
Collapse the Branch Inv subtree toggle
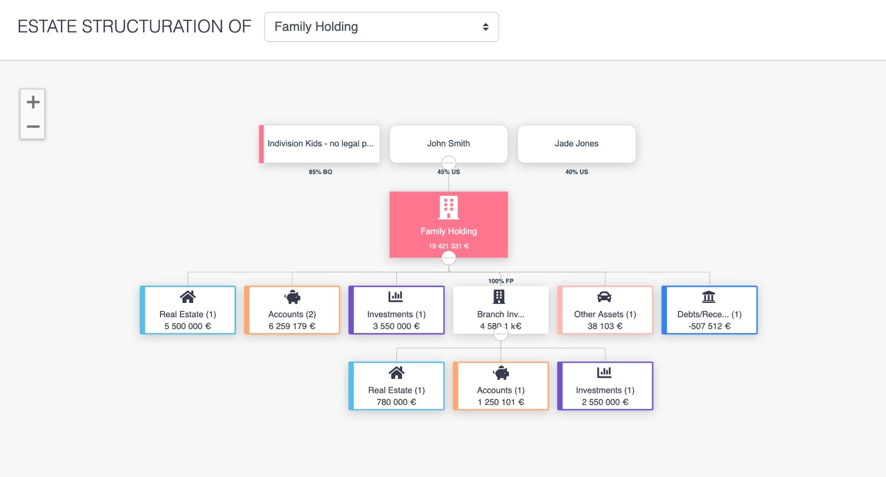501,334
